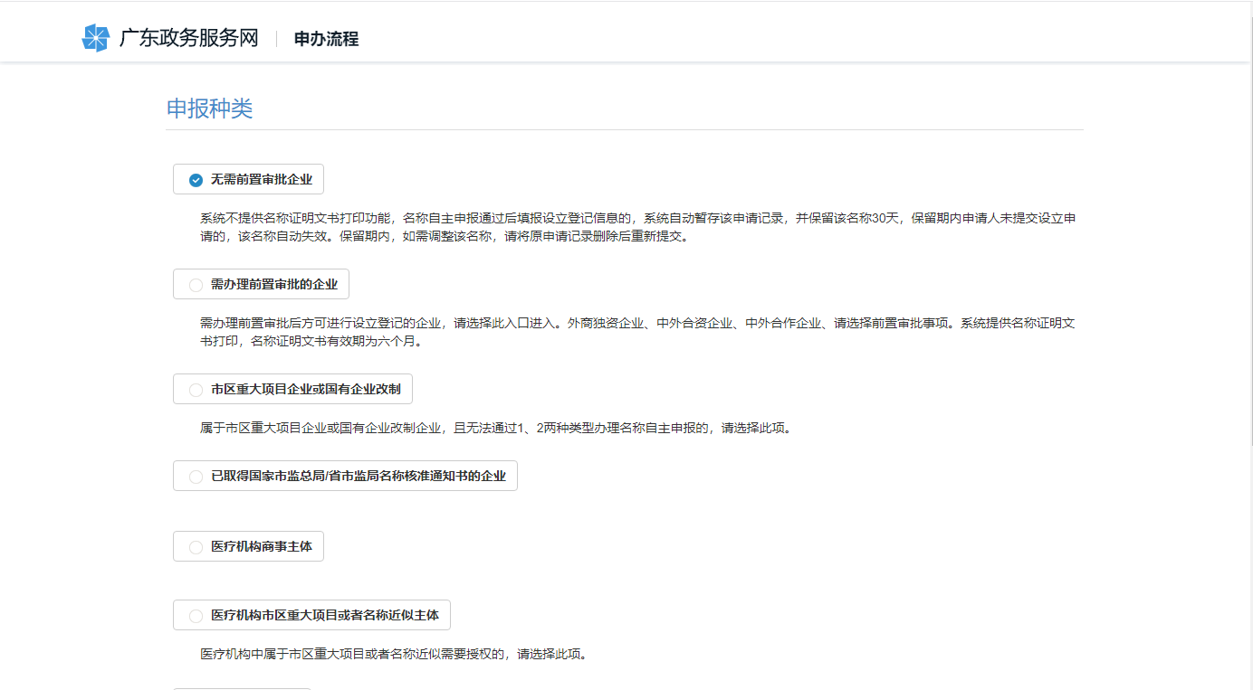Pick 医疗机构市区重大项目或者名称近似主体

pyautogui.click(x=311, y=615)
